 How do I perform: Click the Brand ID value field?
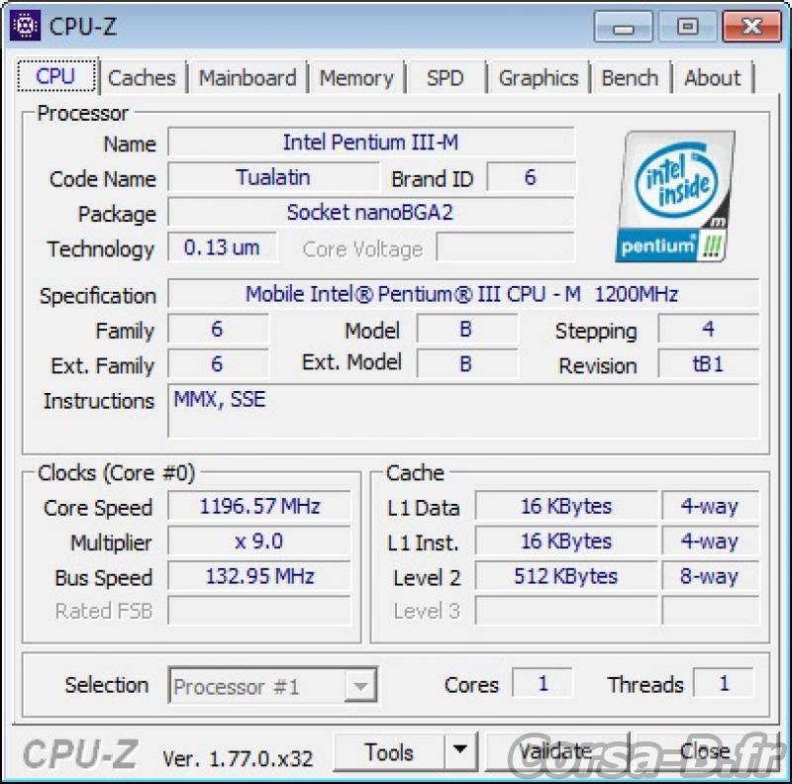[531, 177]
